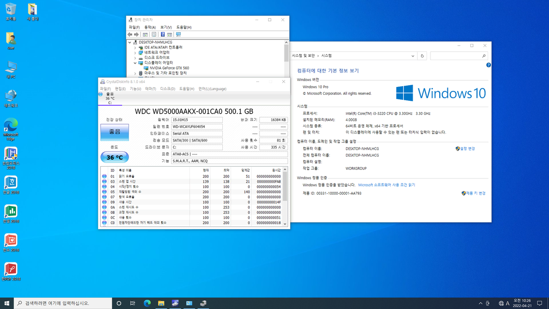Select the 한컴오피스 2018 desktop icon

click(11, 159)
